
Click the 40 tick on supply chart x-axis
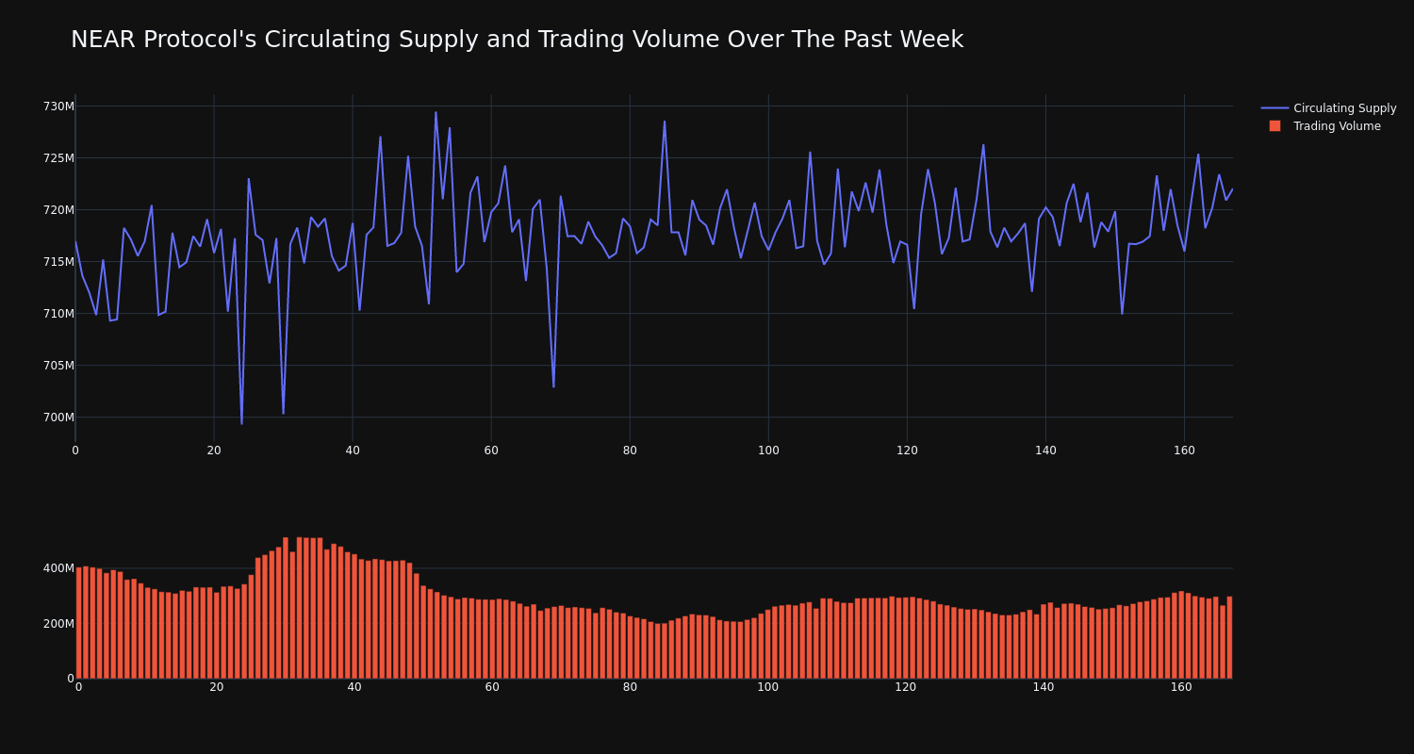click(353, 451)
